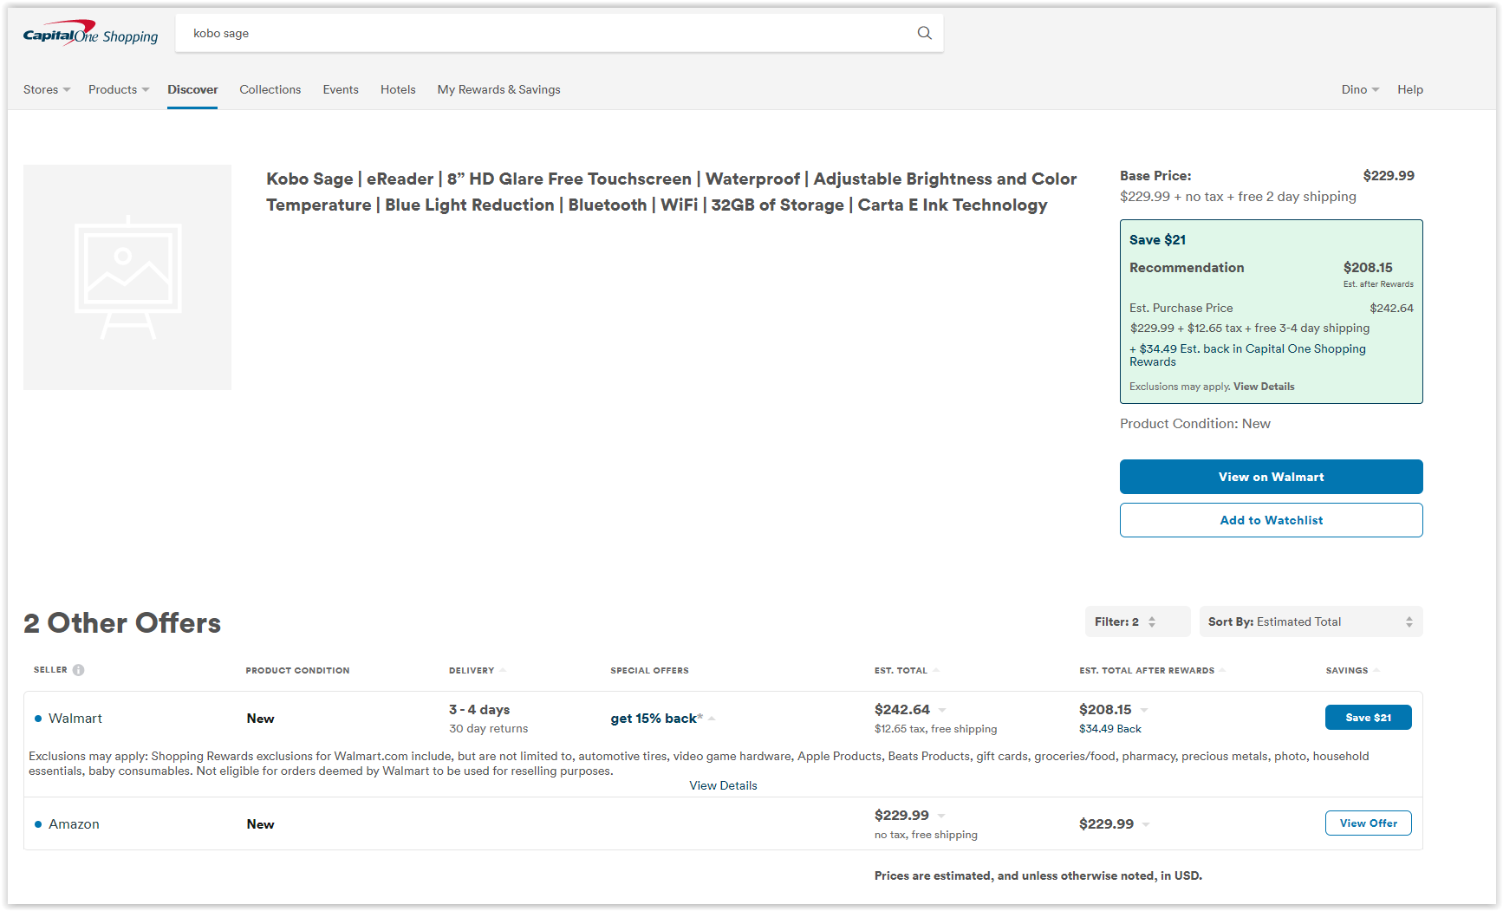
Task: Click Amazon's no tax, free shipping text
Action: pos(926,835)
